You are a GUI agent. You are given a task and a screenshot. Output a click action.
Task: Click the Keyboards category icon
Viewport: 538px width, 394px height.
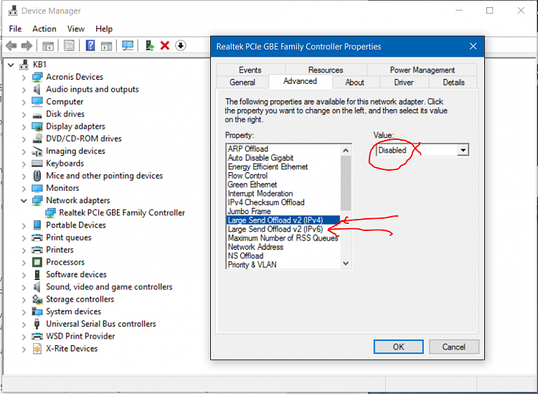tap(37, 164)
